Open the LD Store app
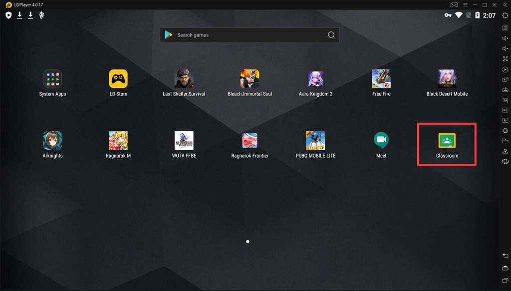This screenshot has height=291, width=511. tap(118, 79)
